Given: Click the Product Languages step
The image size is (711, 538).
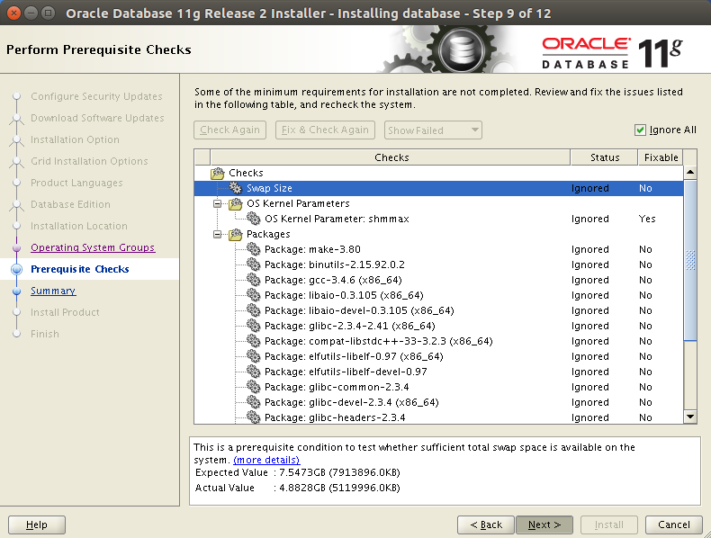Looking at the screenshot, I should tap(76, 183).
